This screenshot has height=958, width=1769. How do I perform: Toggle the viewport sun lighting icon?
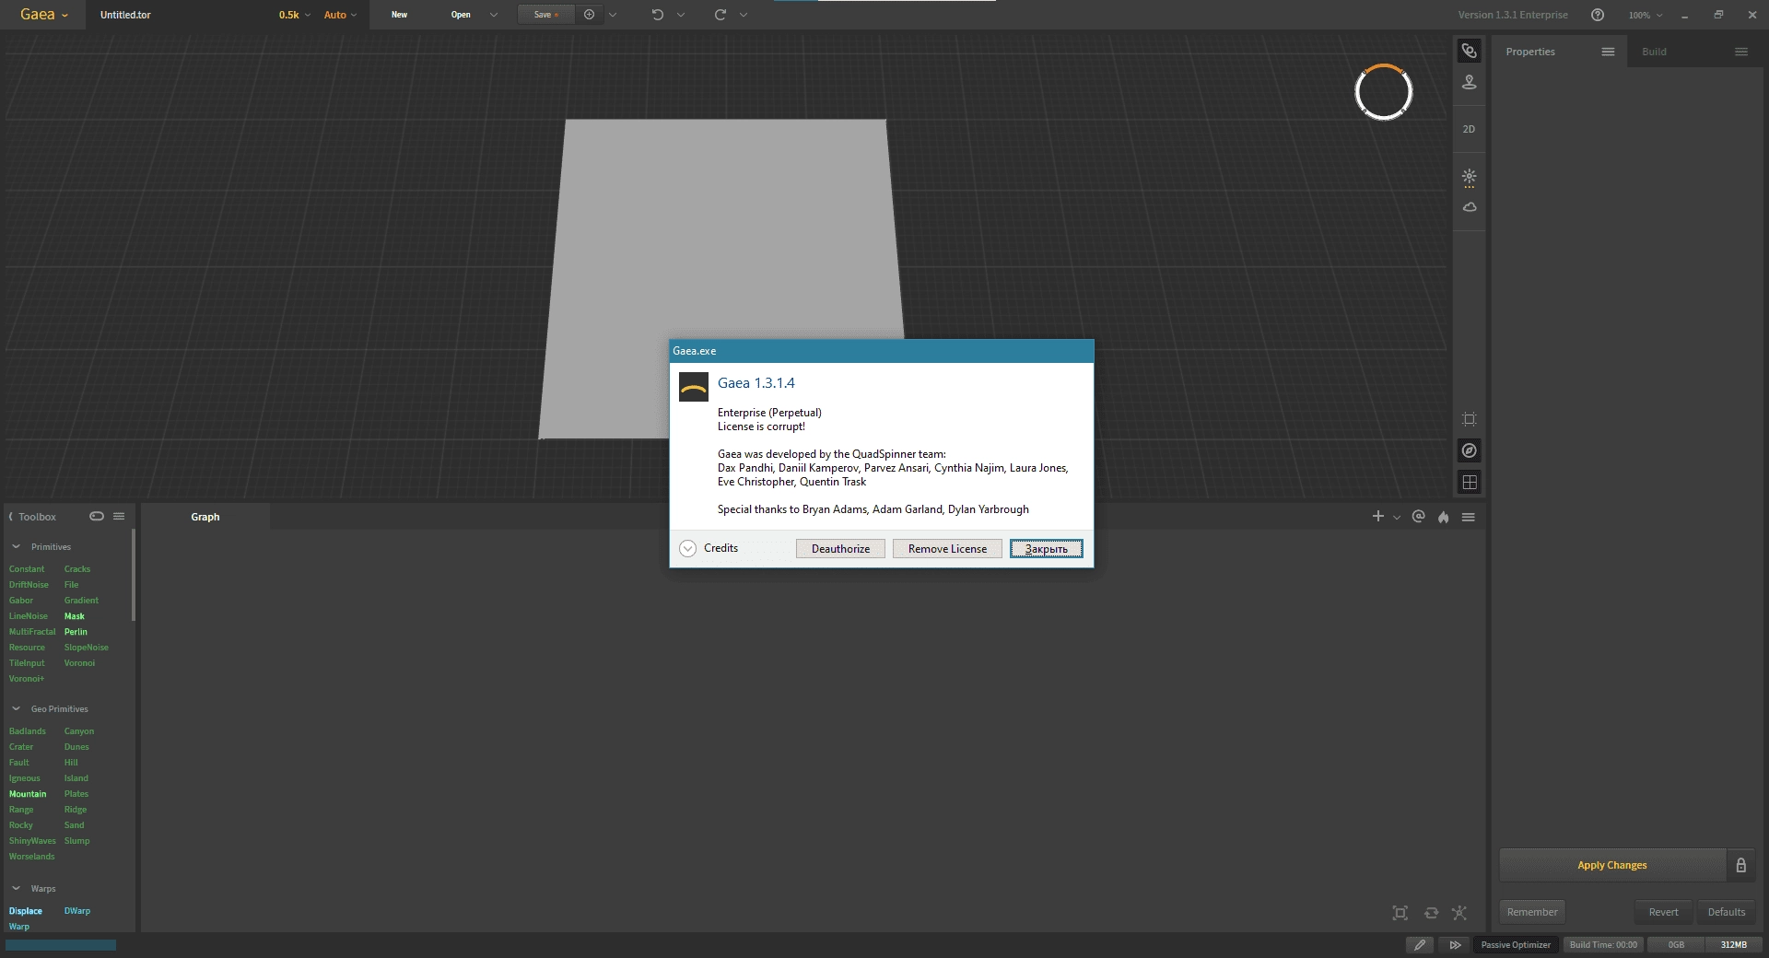pyautogui.click(x=1470, y=176)
